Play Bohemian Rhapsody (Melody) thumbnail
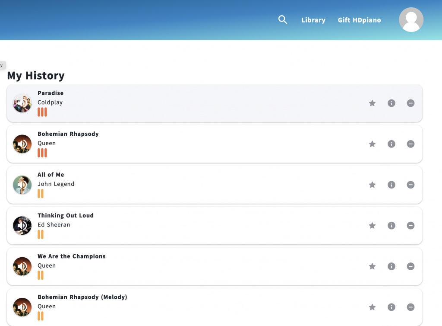This screenshot has height=326, width=442. 22,307
